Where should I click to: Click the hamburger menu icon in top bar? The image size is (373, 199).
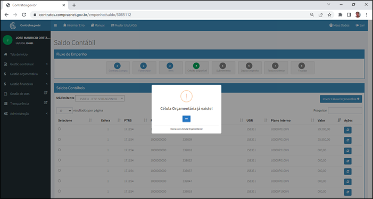(x=55, y=25)
